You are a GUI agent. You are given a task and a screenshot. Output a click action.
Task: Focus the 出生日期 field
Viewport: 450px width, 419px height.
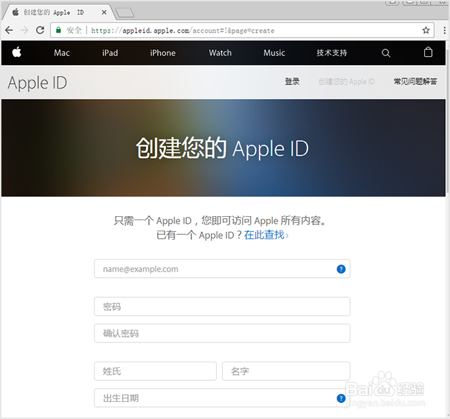click(x=222, y=398)
